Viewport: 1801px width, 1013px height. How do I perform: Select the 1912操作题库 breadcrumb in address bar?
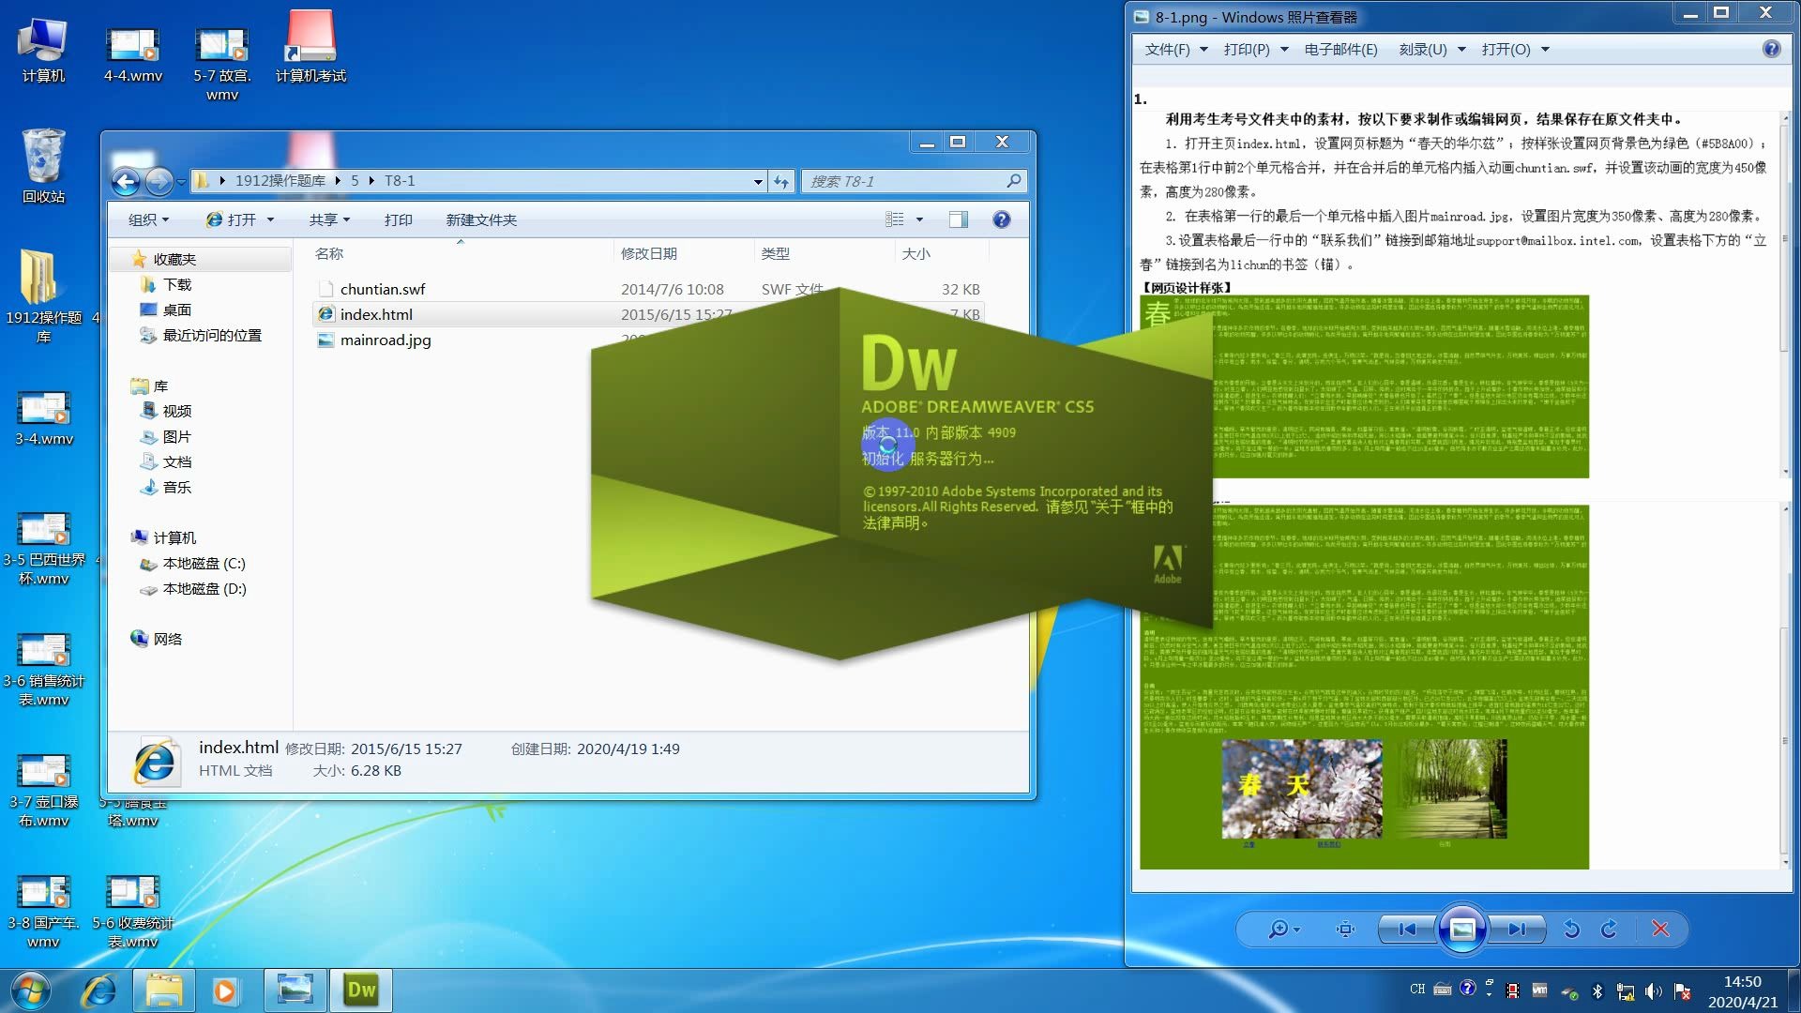[x=280, y=181]
